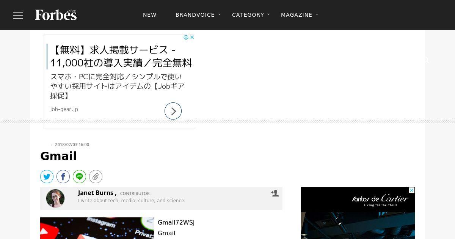Expand the CATEGORY dropdown chevron
This screenshot has width=455, height=239.
pos(268,14)
